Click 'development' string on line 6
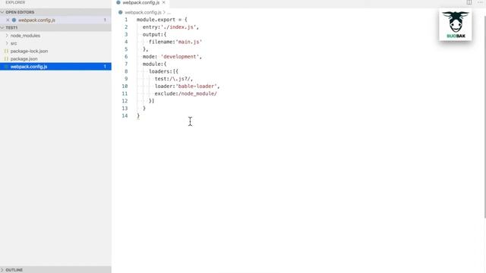Image resolution: width=486 pixels, height=273 pixels. 180,57
